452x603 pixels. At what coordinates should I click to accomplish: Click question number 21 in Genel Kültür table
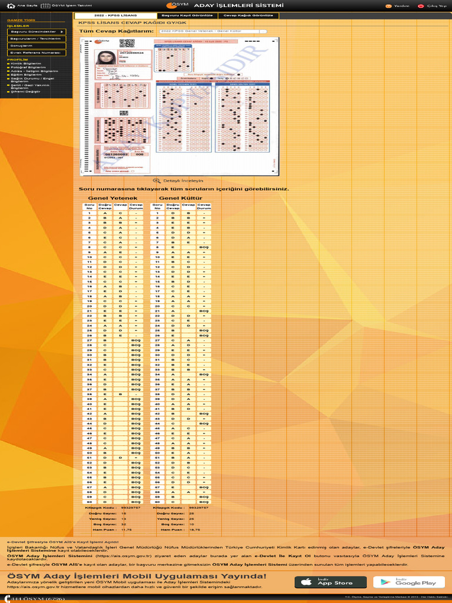click(158, 311)
